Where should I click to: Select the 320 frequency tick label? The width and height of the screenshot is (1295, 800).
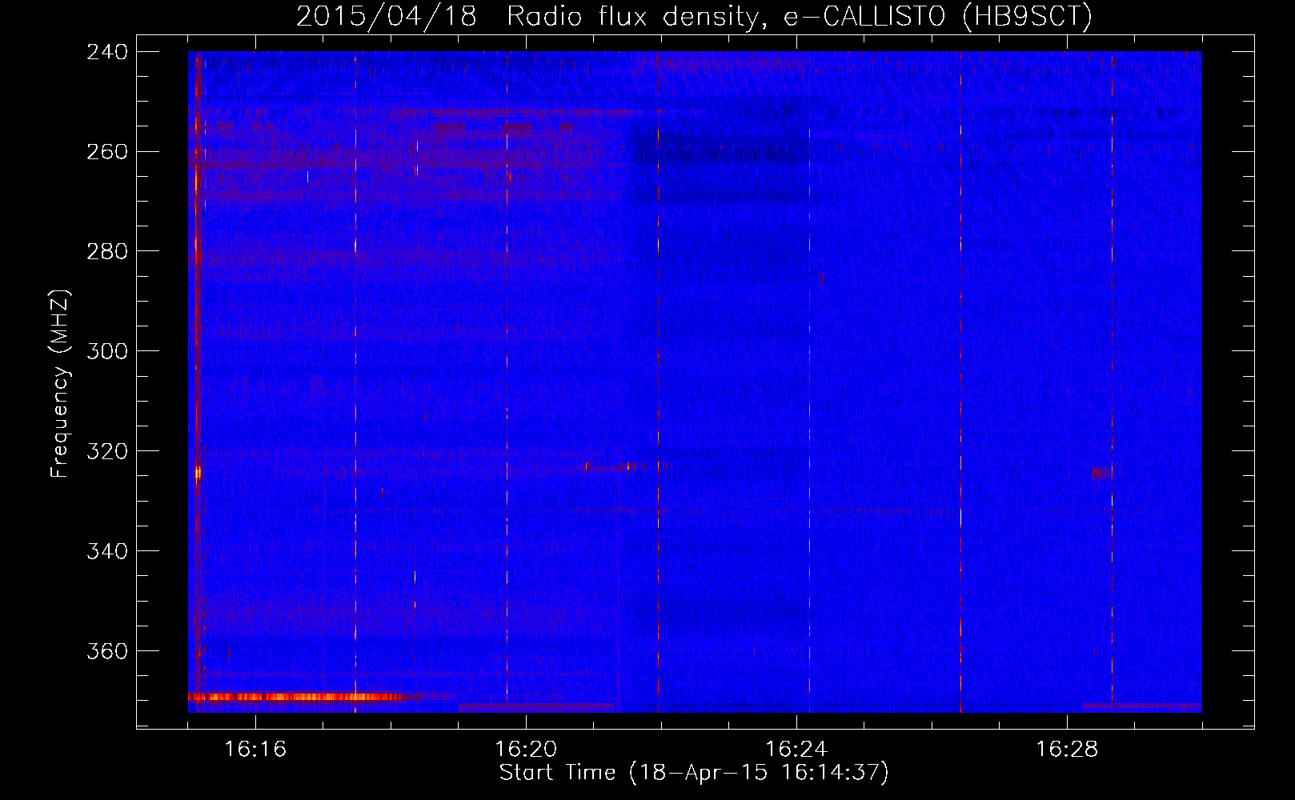click(107, 452)
